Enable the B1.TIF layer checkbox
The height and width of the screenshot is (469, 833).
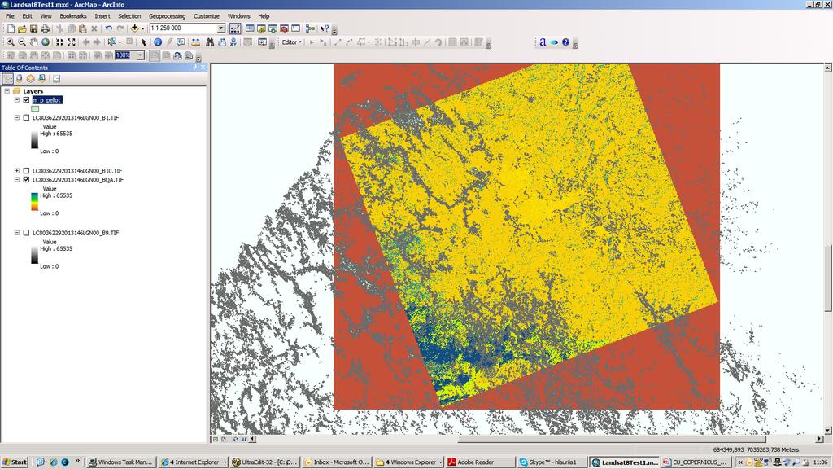pos(26,117)
